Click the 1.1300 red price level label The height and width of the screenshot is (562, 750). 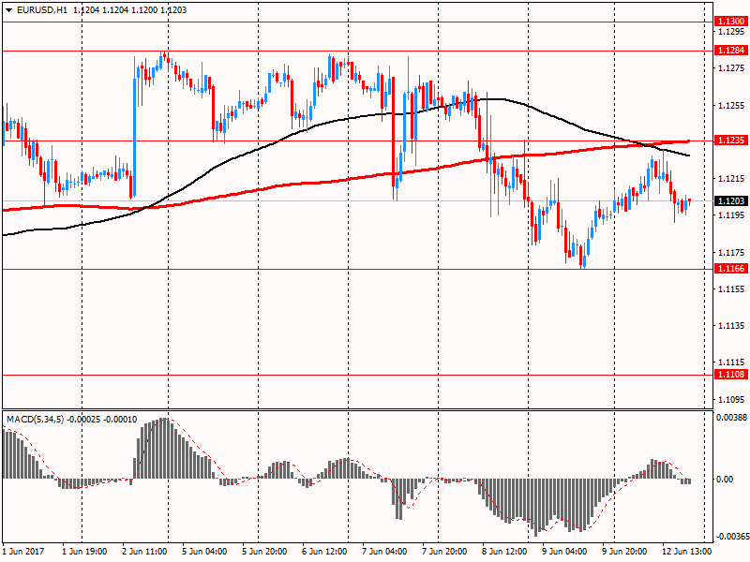click(x=730, y=22)
